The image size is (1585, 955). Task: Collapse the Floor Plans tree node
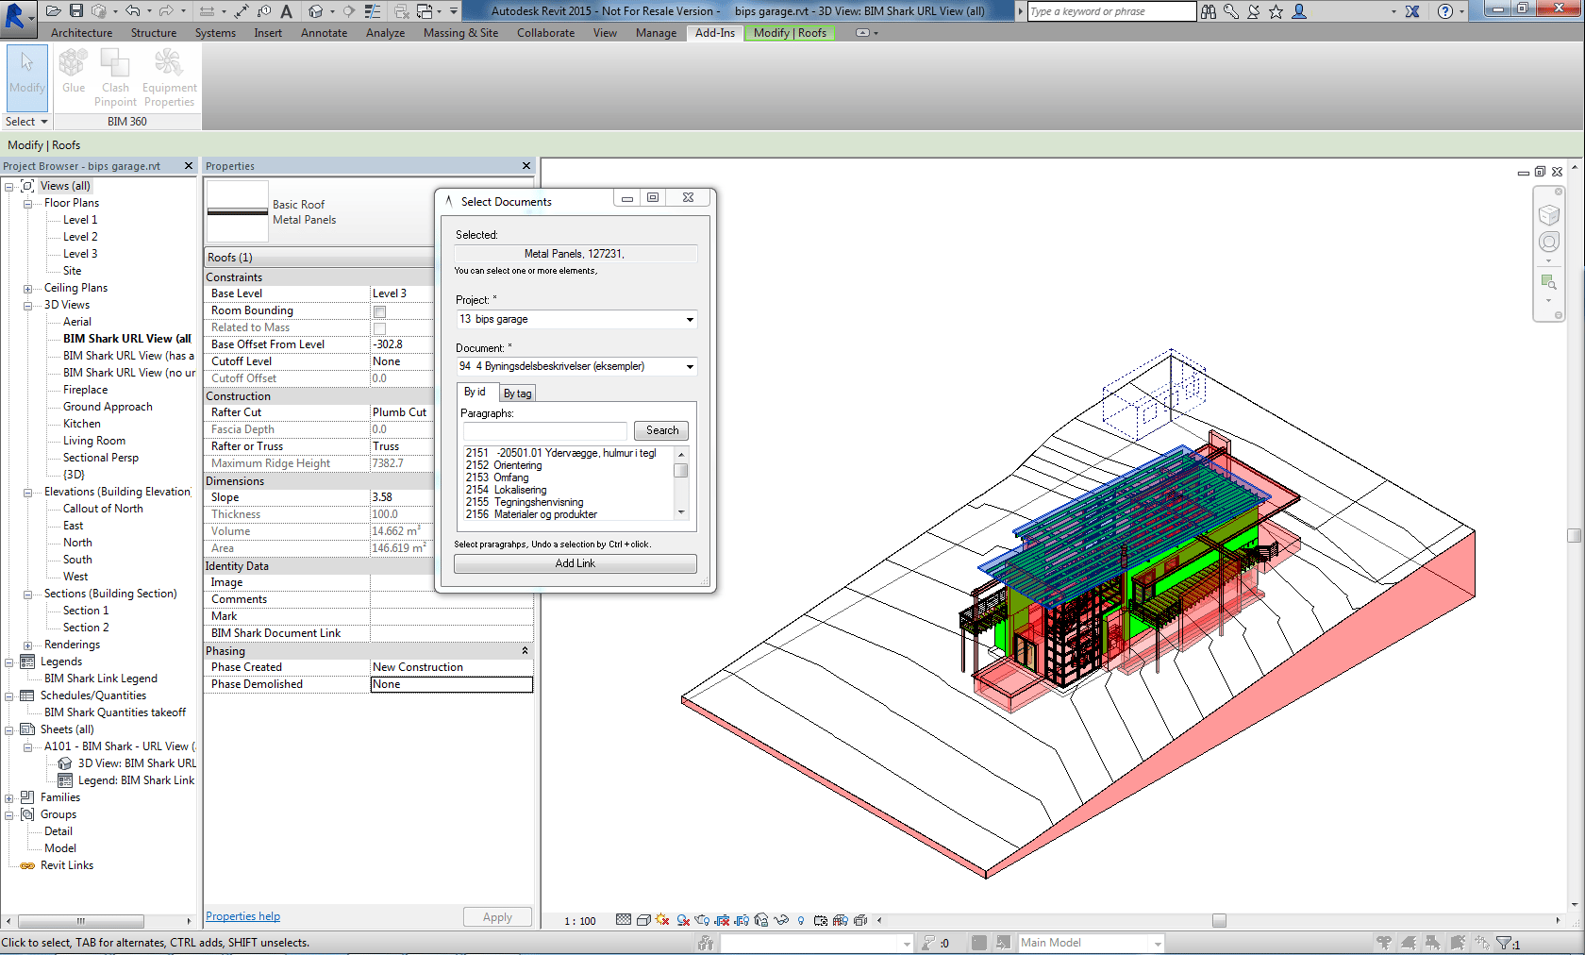pyautogui.click(x=27, y=203)
